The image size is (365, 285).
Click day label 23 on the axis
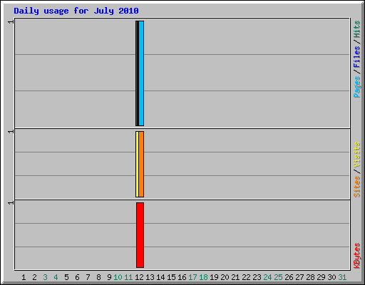click(257, 277)
